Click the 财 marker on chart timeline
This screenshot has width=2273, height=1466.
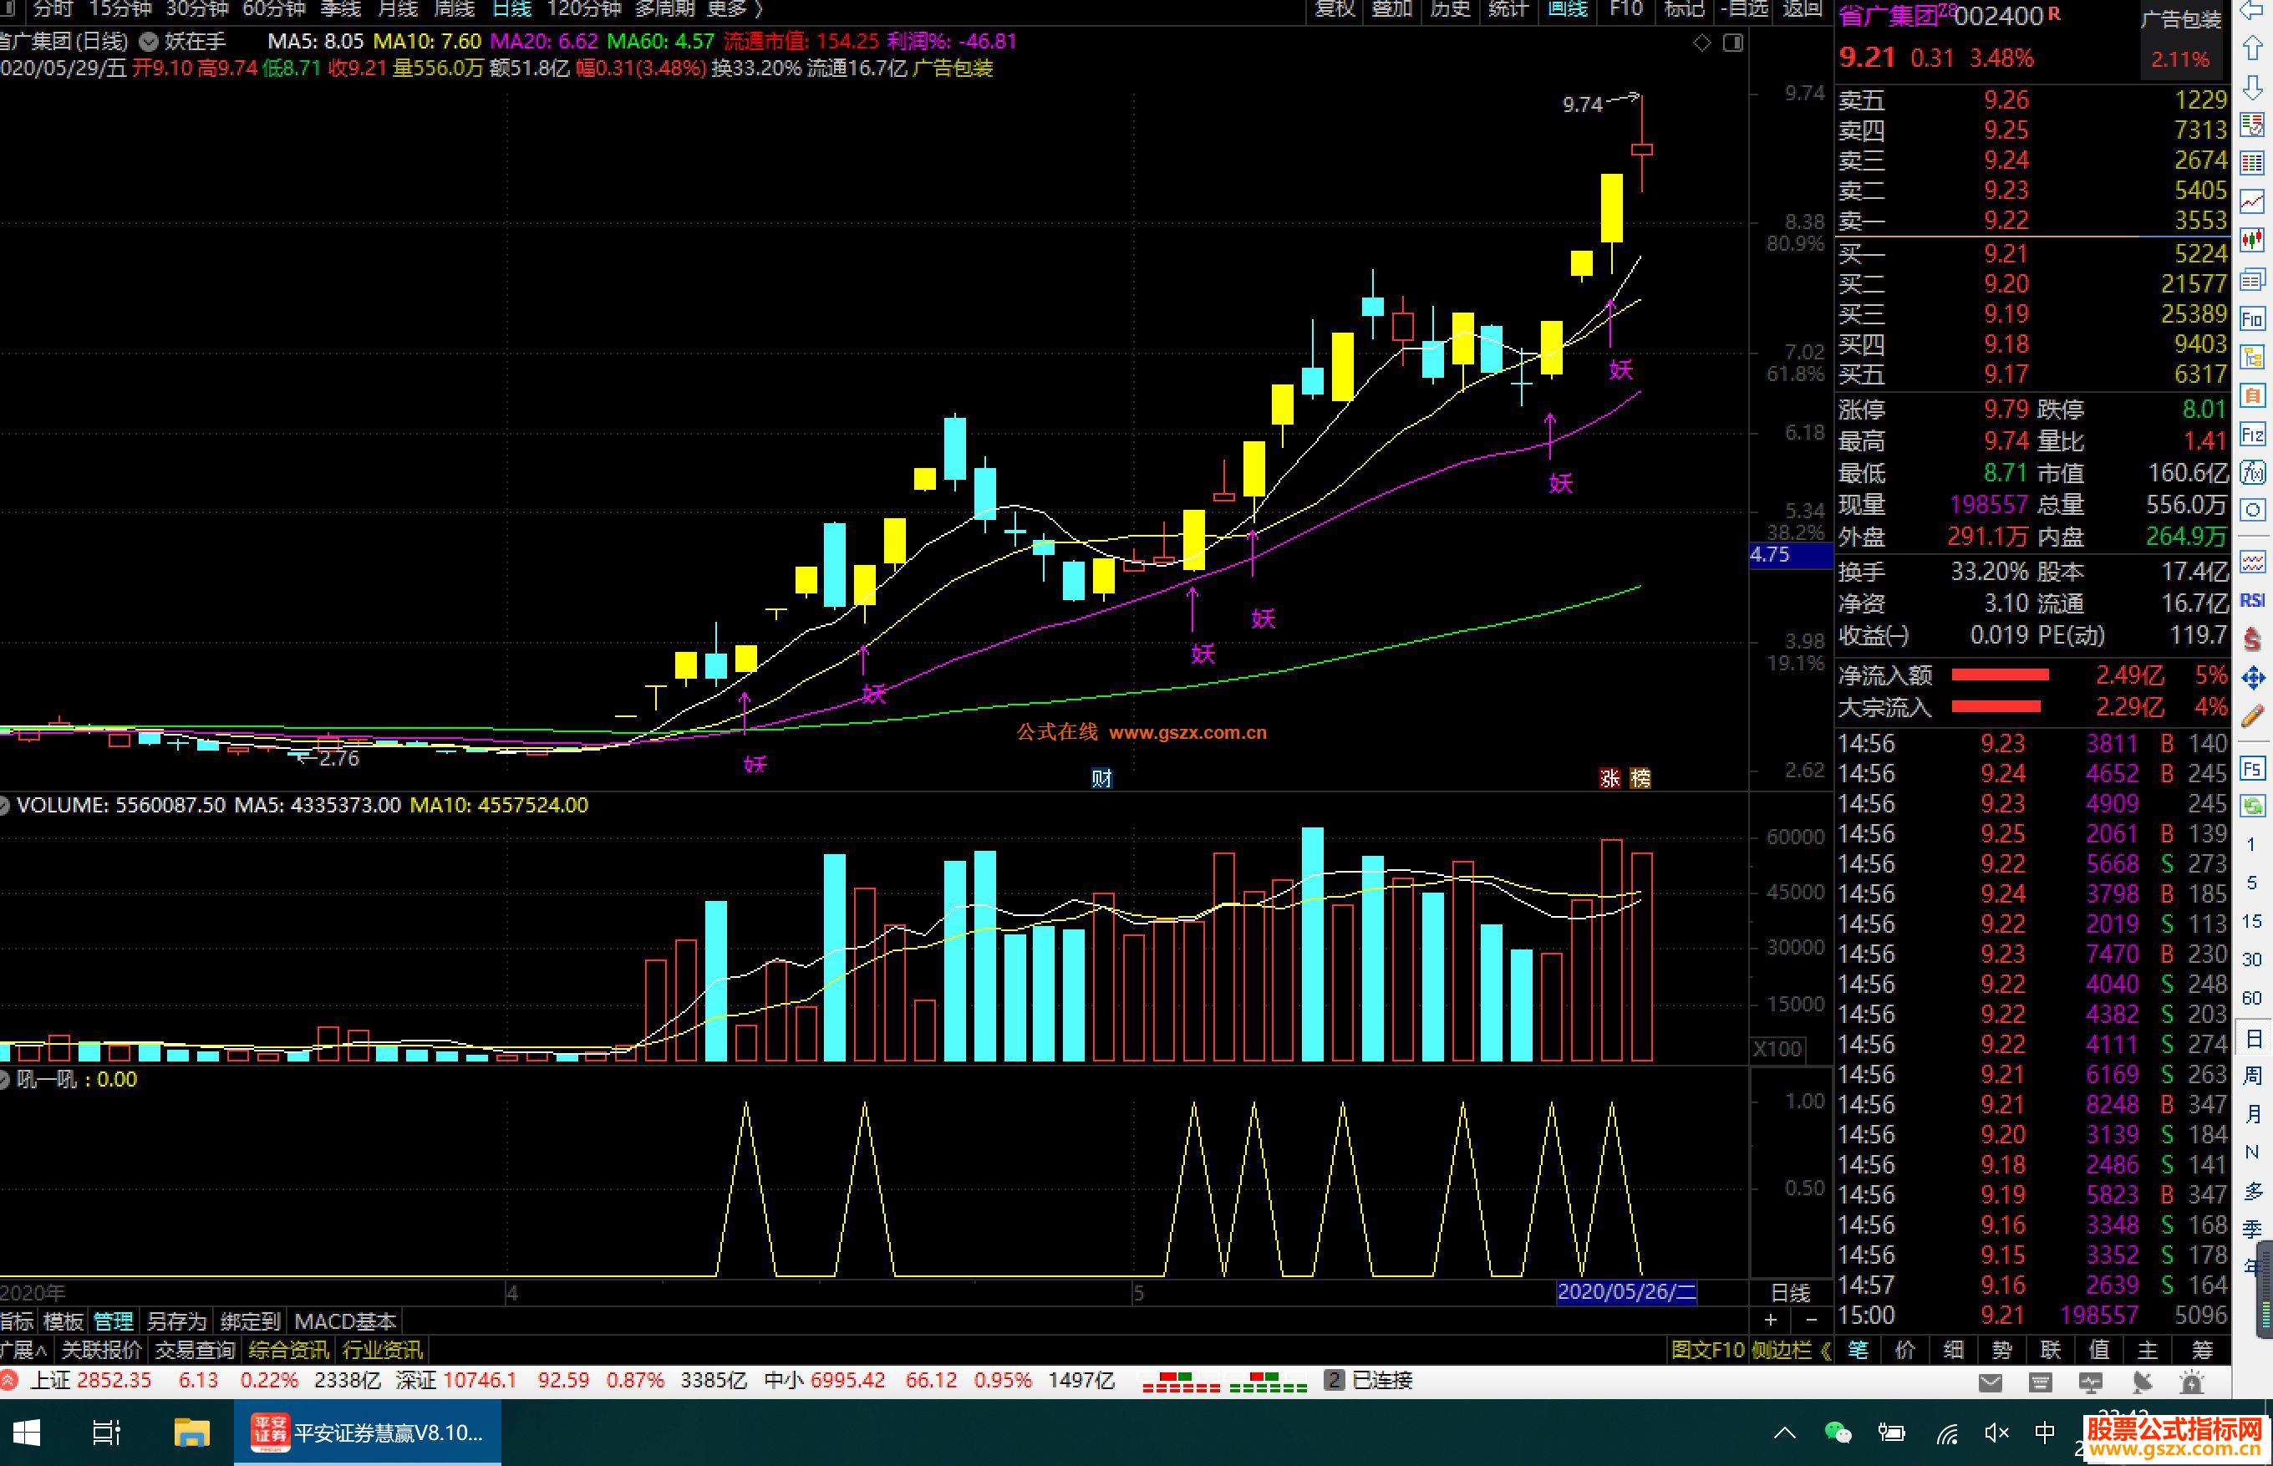[1101, 779]
